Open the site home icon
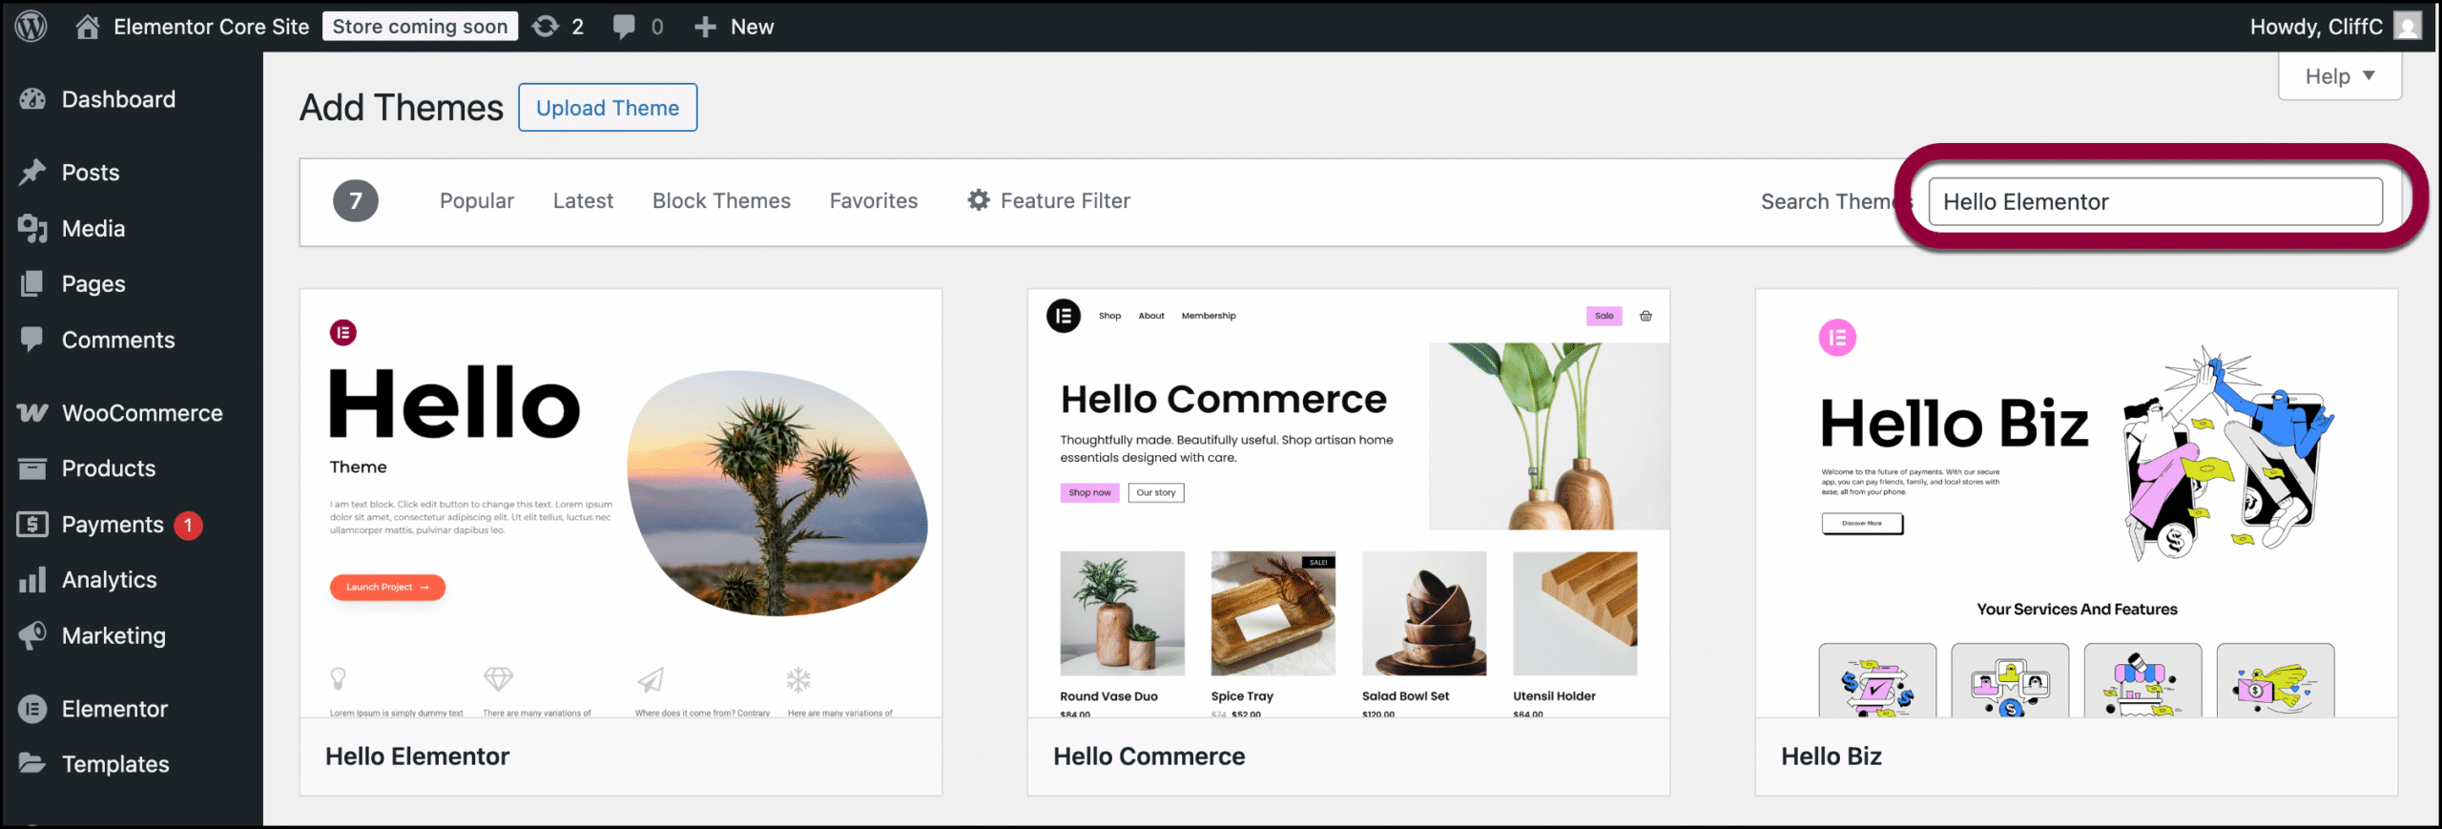 [88, 27]
